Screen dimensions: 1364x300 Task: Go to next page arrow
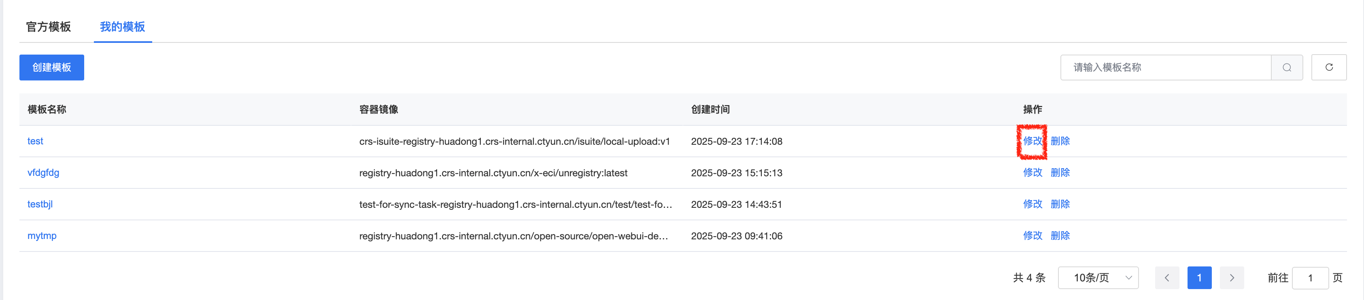1232,278
